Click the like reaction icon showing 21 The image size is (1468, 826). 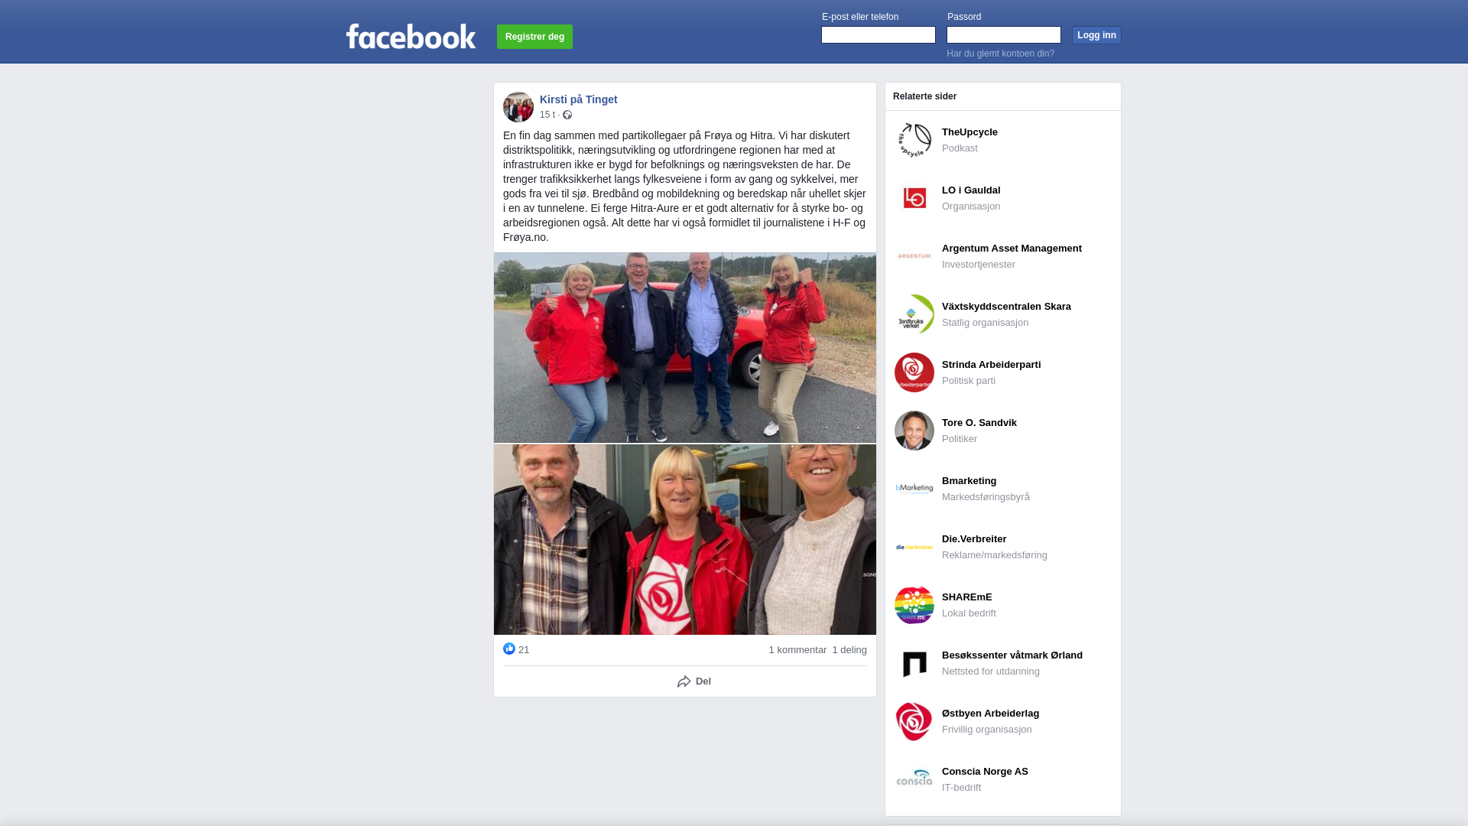coord(509,649)
